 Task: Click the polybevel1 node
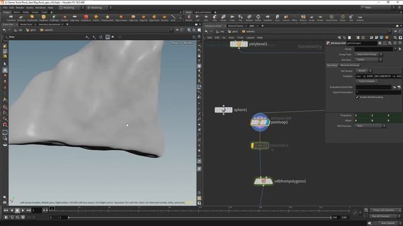239,44
